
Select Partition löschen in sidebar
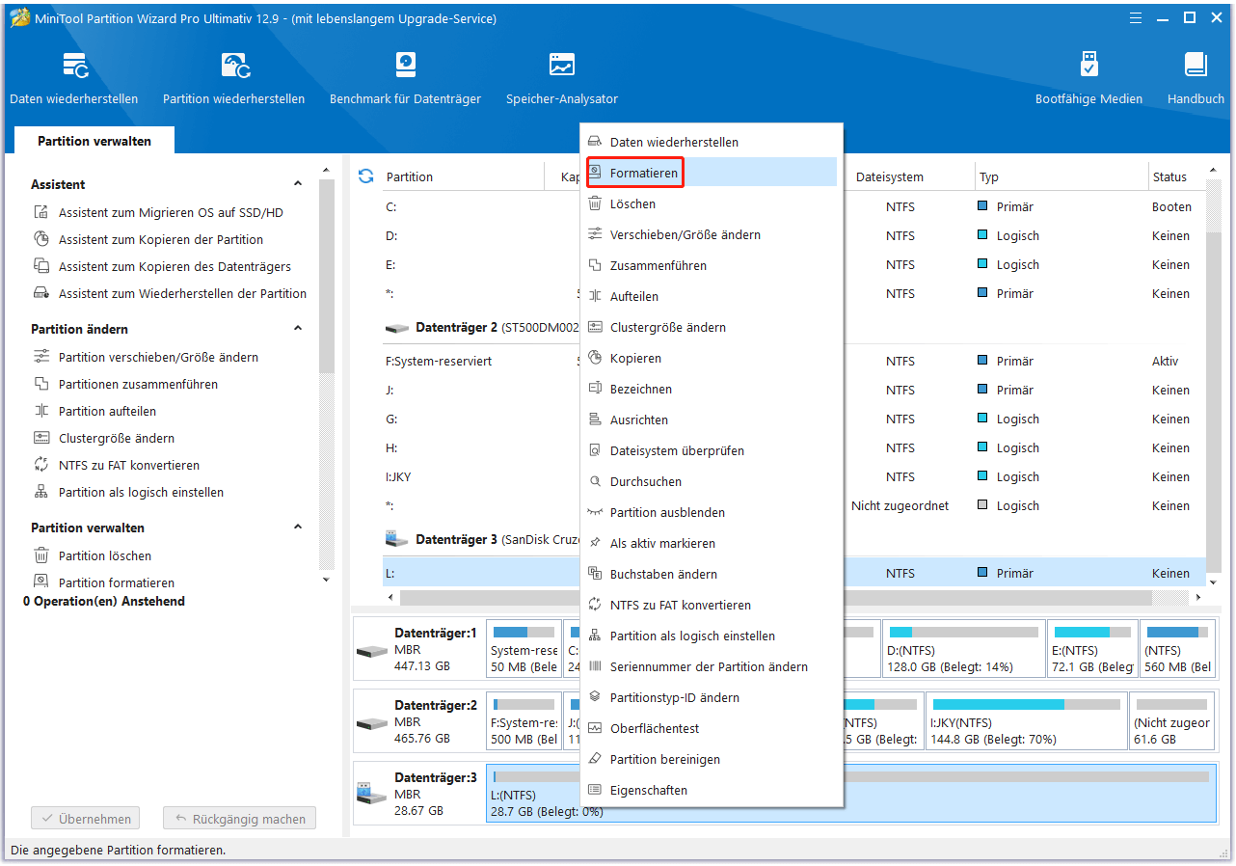(x=105, y=555)
